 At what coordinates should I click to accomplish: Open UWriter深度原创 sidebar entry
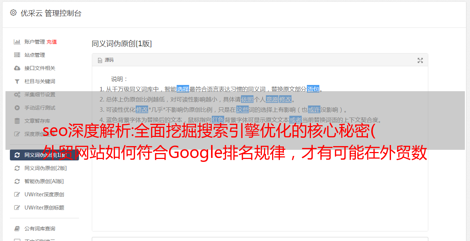tap(44, 194)
